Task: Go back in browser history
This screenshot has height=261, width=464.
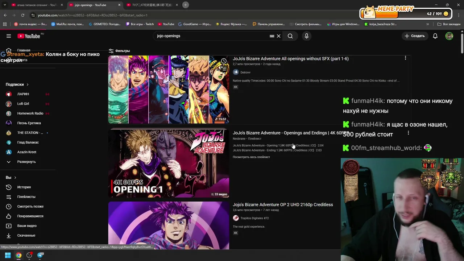Action: [x=5, y=15]
